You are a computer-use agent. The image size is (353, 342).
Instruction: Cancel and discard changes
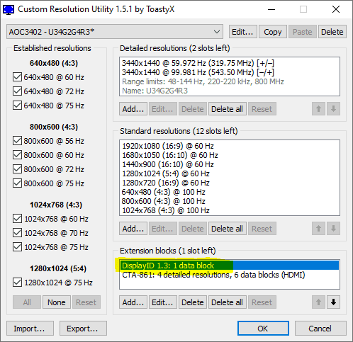[x=320, y=328]
